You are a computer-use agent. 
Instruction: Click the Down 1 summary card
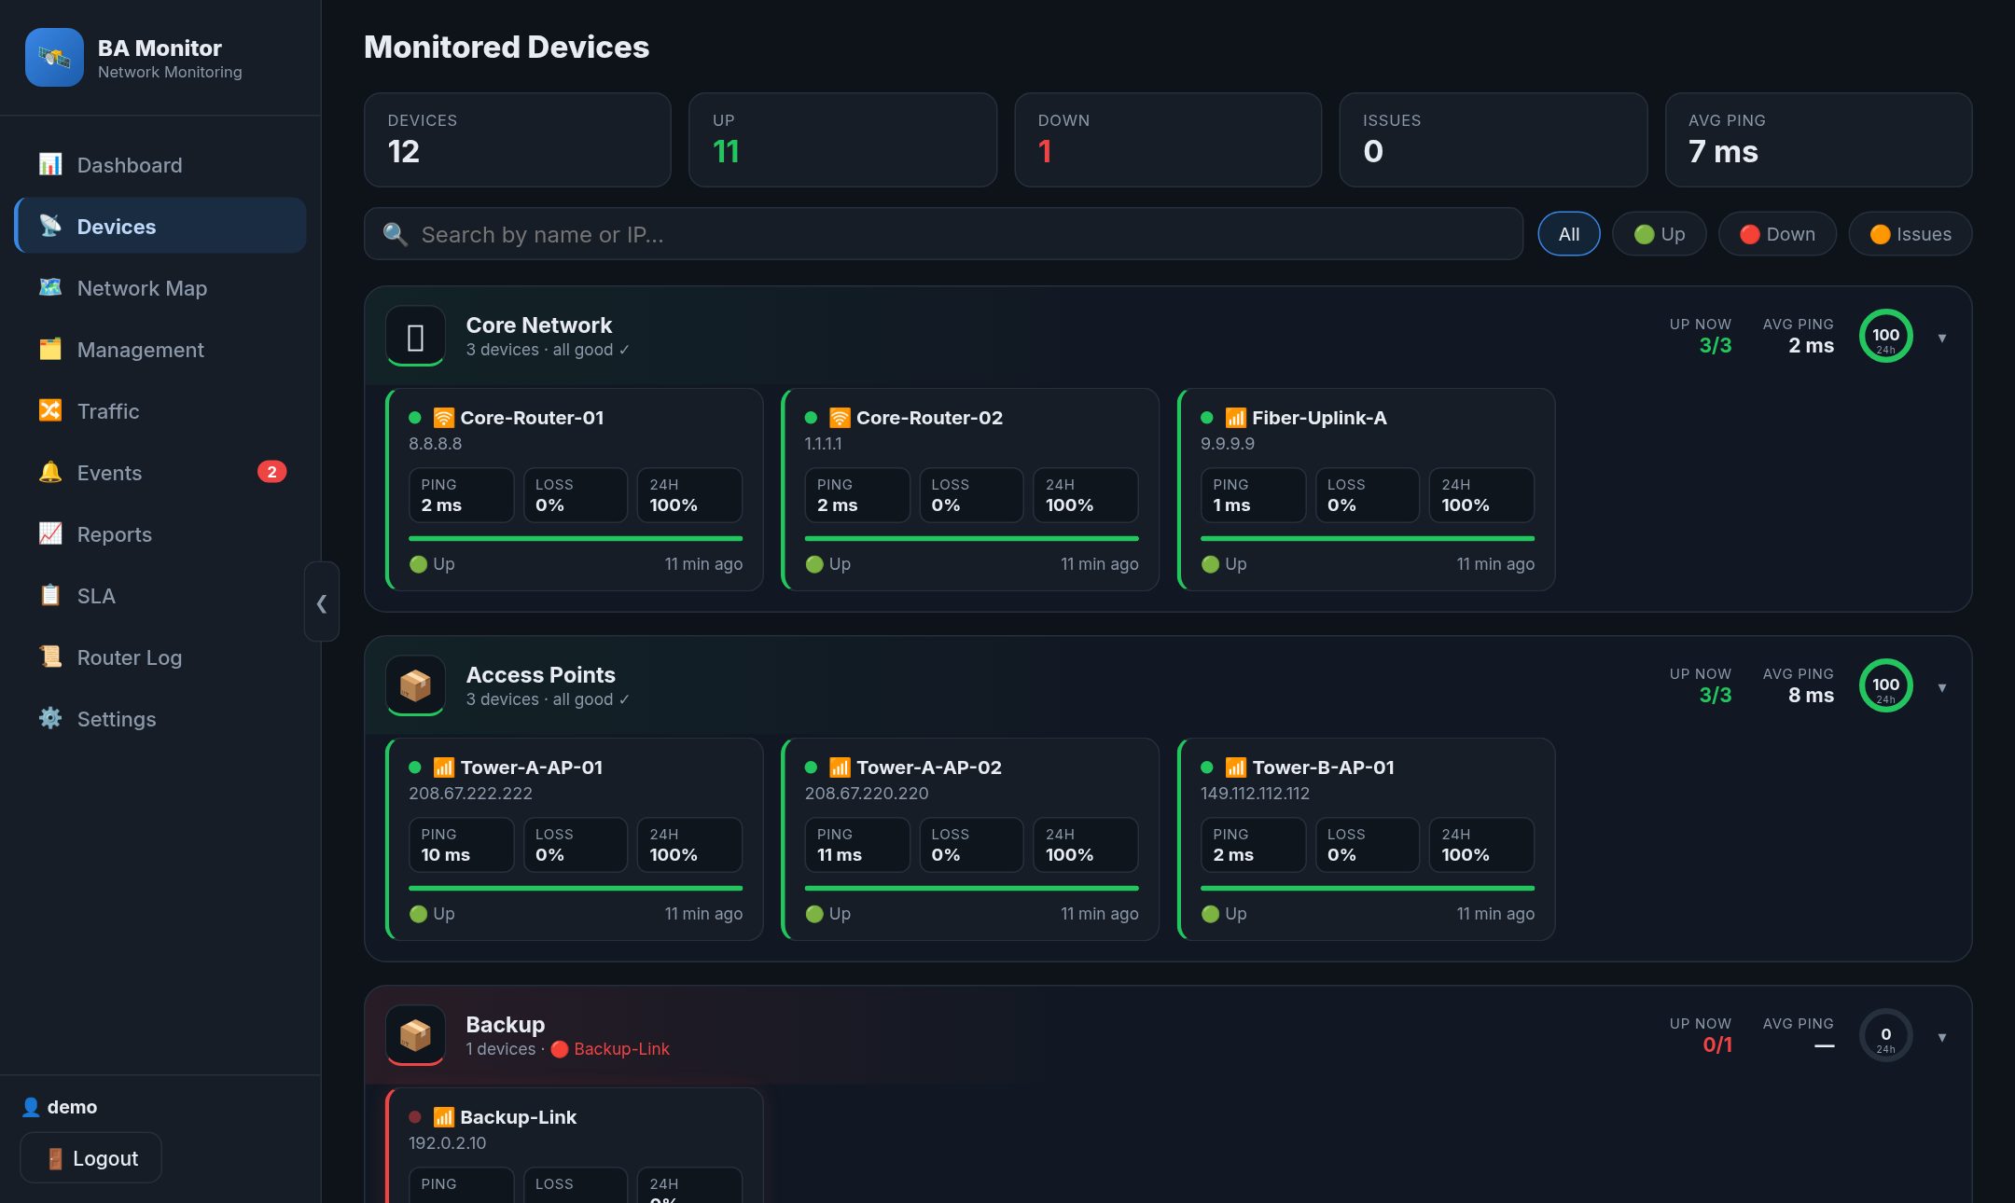coord(1168,140)
